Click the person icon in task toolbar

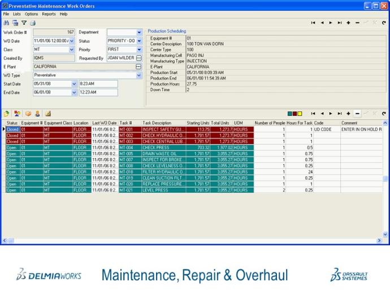tap(38, 113)
